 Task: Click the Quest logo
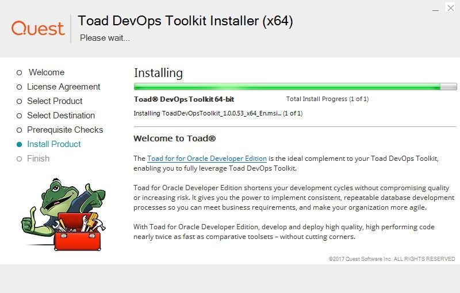(38, 28)
